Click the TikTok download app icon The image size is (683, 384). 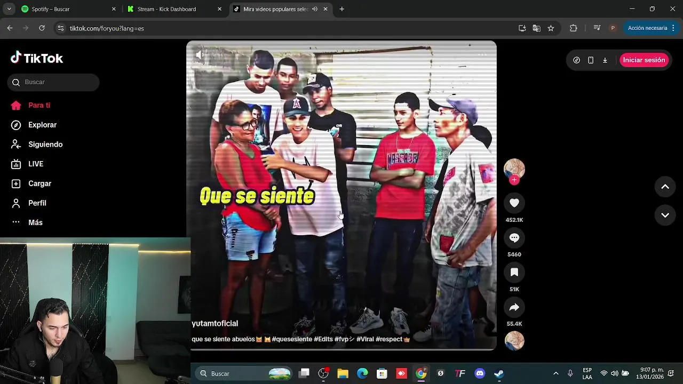[605, 60]
